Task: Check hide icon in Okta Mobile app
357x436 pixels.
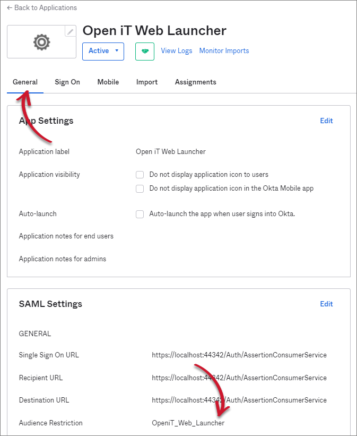Action: click(x=140, y=189)
